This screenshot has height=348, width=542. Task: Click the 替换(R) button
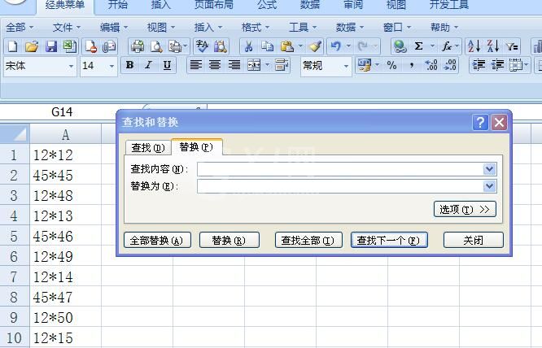pyautogui.click(x=229, y=240)
